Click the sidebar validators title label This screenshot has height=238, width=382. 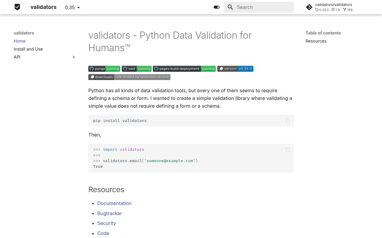[24, 33]
